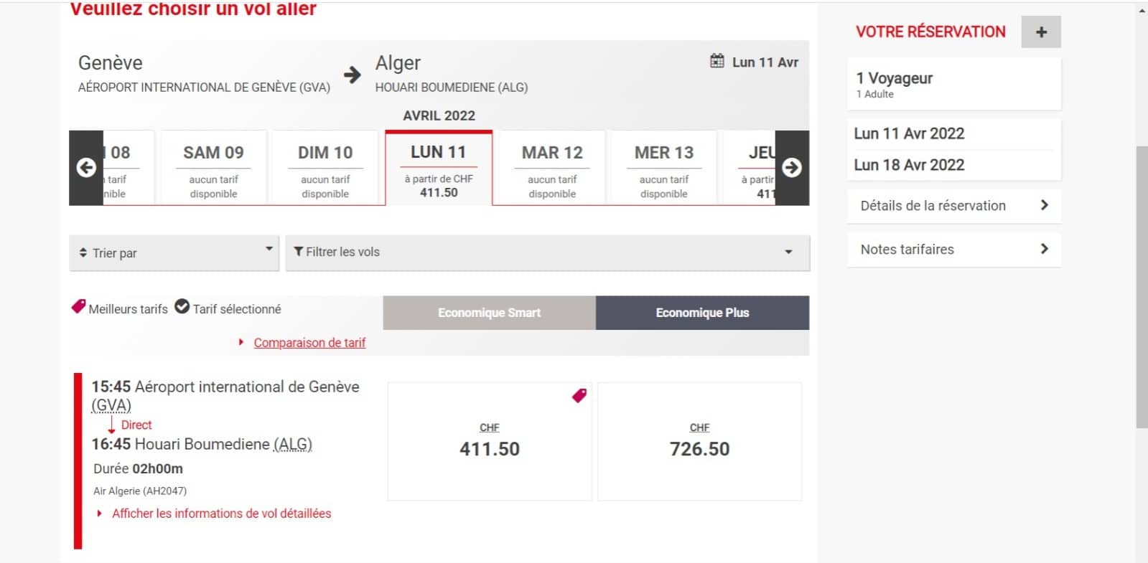
Task: Click the Economique Plus column header
Action: pyautogui.click(x=702, y=313)
